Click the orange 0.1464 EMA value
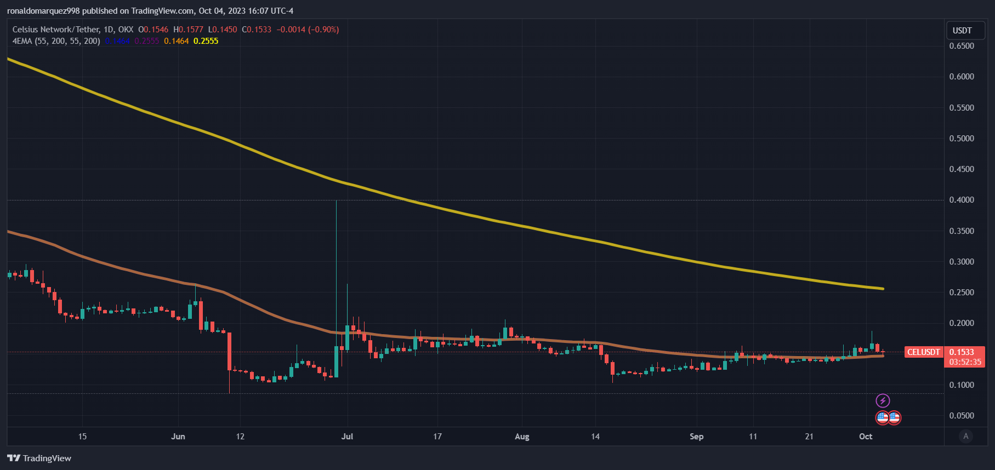 (177, 41)
